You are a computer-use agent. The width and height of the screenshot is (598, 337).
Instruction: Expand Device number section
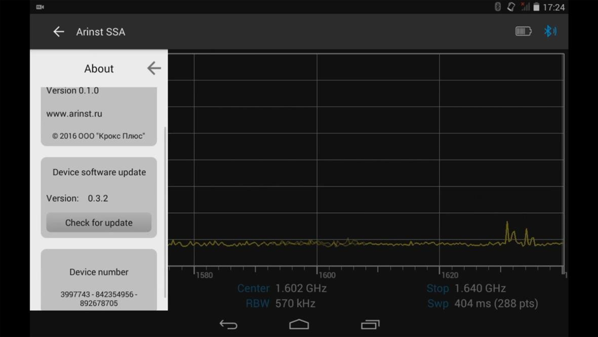click(x=99, y=272)
